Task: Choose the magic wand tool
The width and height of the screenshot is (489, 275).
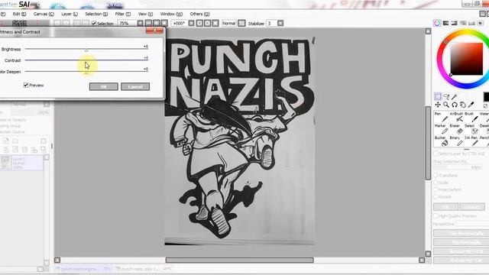Action: [455, 97]
